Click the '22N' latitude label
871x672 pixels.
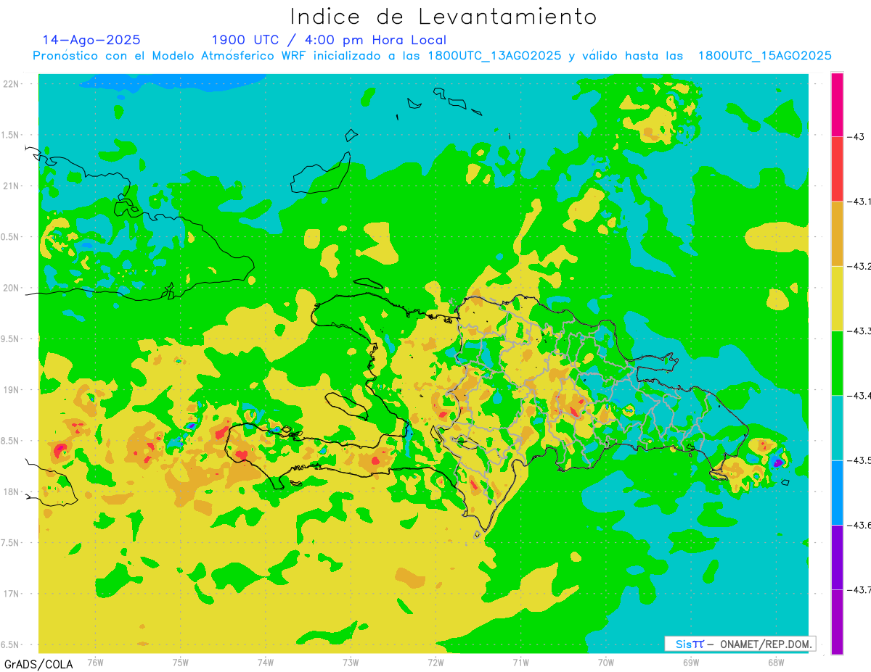point(11,83)
